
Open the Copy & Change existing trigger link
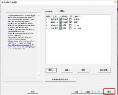(x=19, y=45)
